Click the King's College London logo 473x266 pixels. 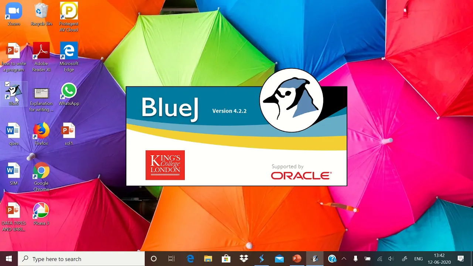(x=165, y=165)
